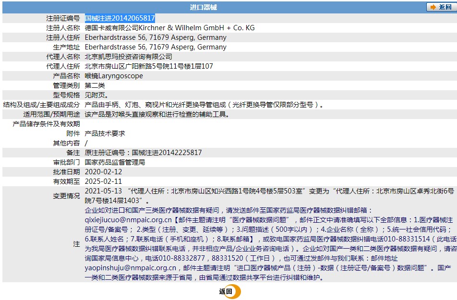This screenshot has width=457, height=300.
Task: Click attachment value 产品技术要求
Action: pyautogui.click(x=105, y=133)
